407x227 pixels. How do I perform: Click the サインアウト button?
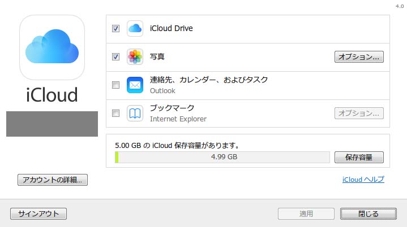point(38,213)
